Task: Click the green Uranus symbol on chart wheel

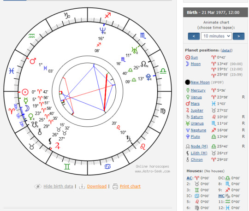Action: tap(135, 51)
